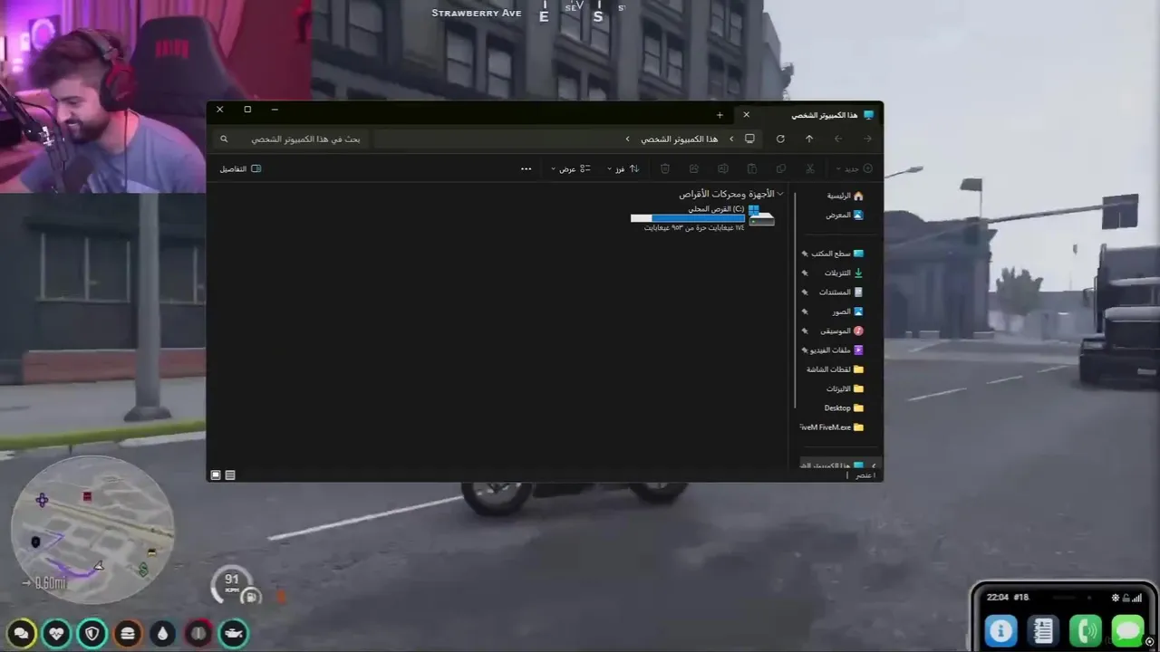Click the Up arrow navigation icon
Image resolution: width=1160 pixels, height=652 pixels.
point(809,139)
